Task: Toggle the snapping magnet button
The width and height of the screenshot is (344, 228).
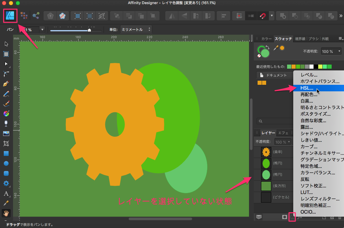Action: [x=262, y=16]
